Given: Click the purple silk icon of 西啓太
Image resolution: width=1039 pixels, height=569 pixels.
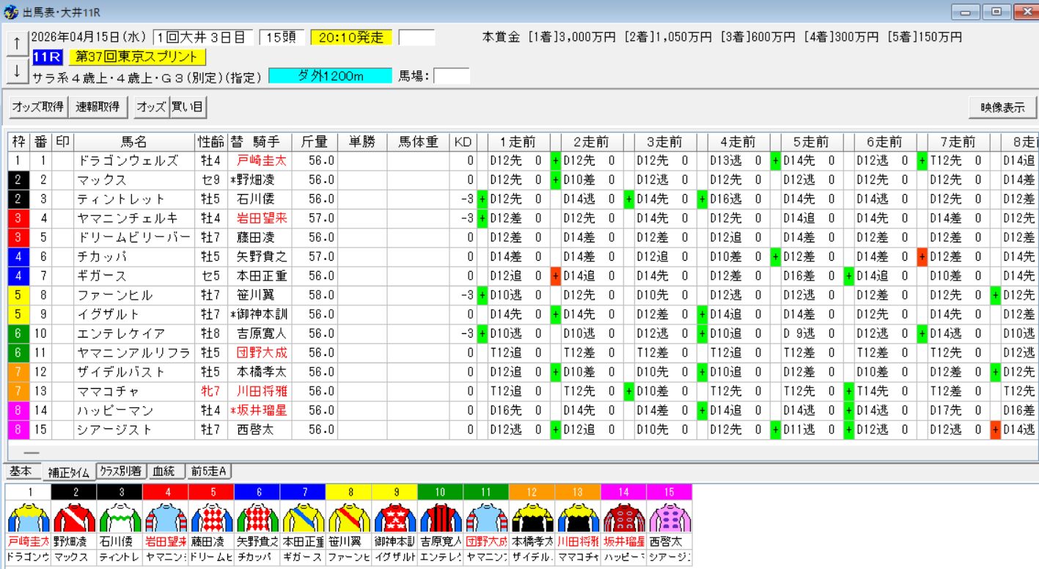Looking at the screenshot, I should 669,519.
